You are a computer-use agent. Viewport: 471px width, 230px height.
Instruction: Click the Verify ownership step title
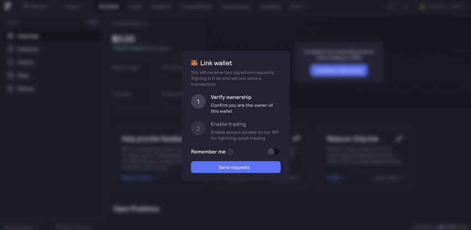point(231,97)
